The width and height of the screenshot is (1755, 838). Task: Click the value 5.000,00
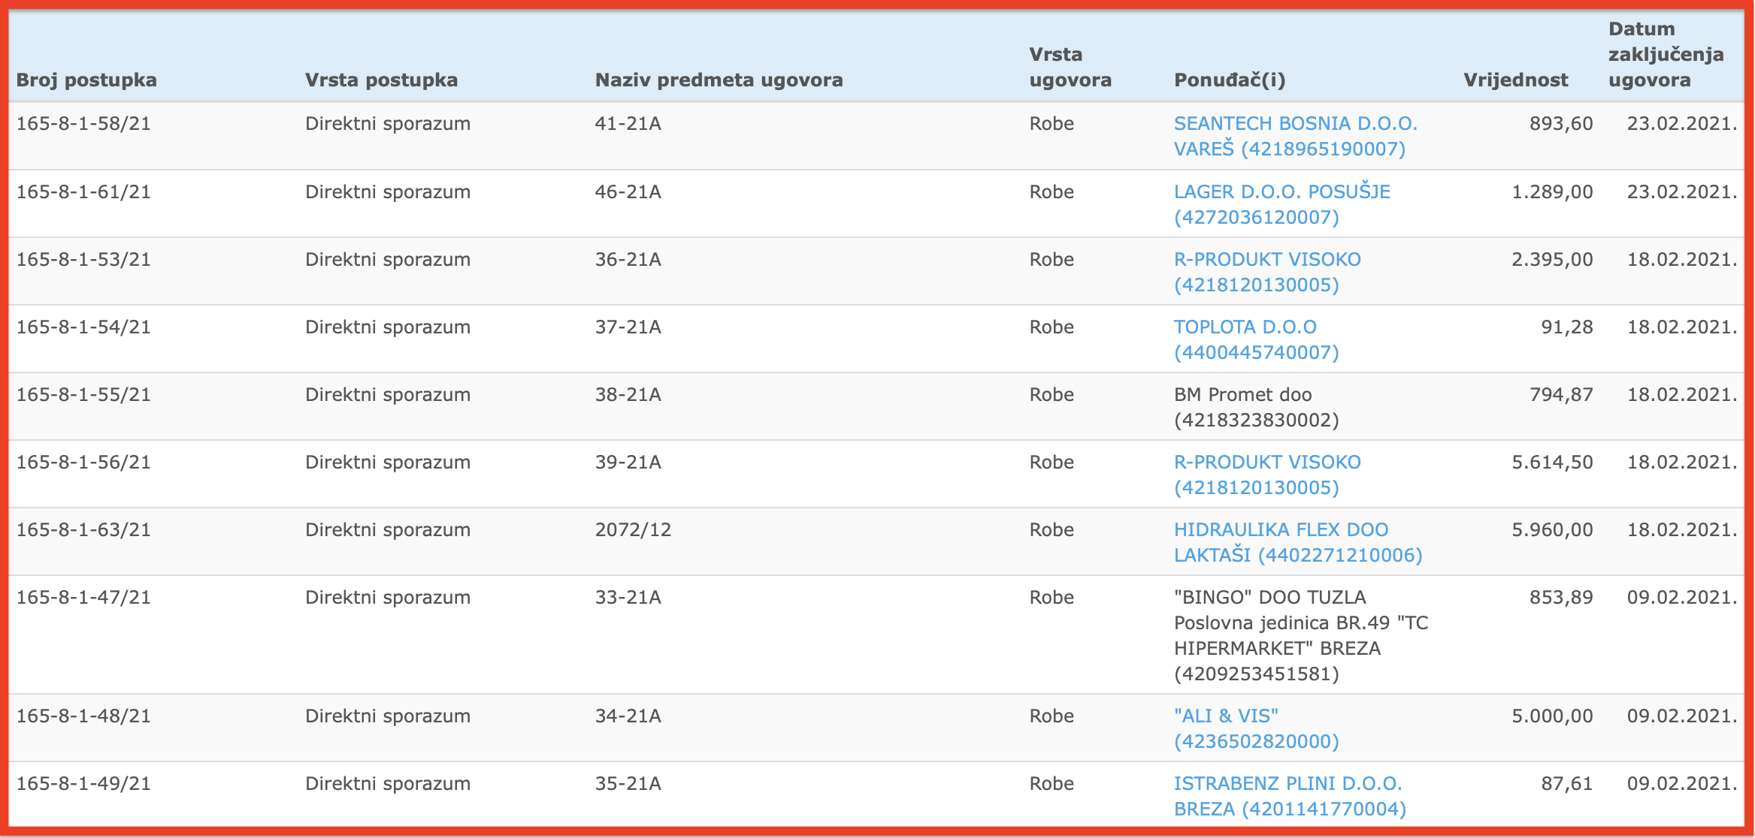tap(1552, 716)
